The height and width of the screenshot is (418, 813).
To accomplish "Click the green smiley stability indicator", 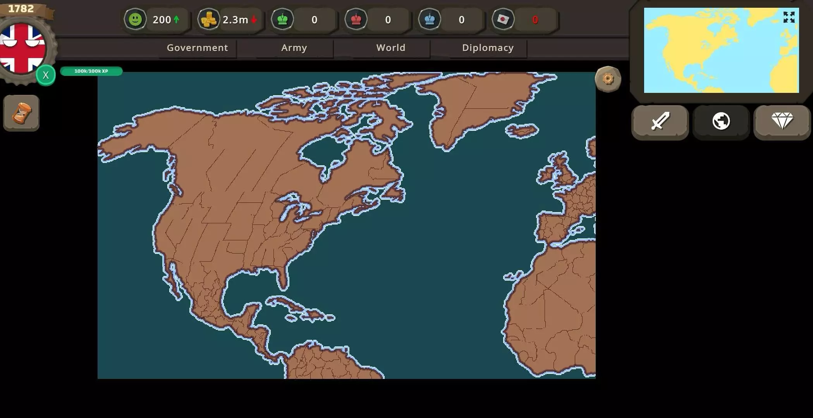I will click(135, 19).
